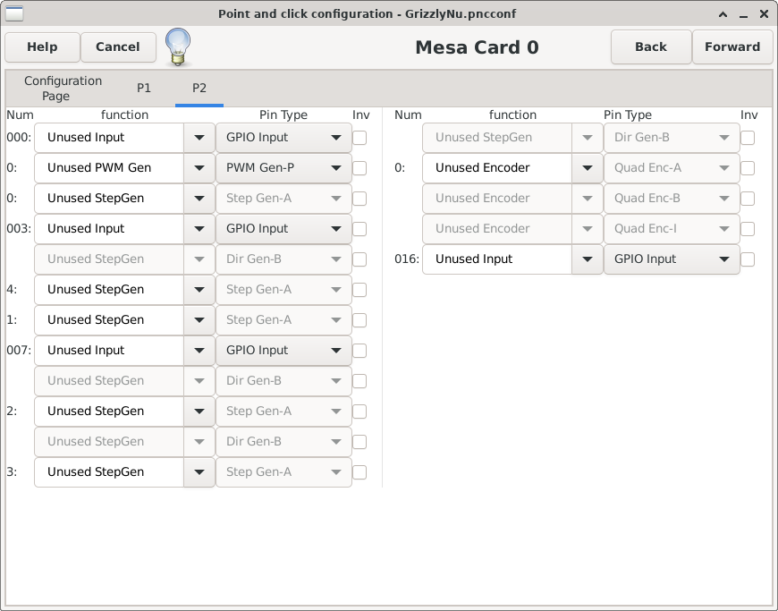Open pin type dropdown for pin 016
This screenshot has width=778, height=611.
point(672,259)
